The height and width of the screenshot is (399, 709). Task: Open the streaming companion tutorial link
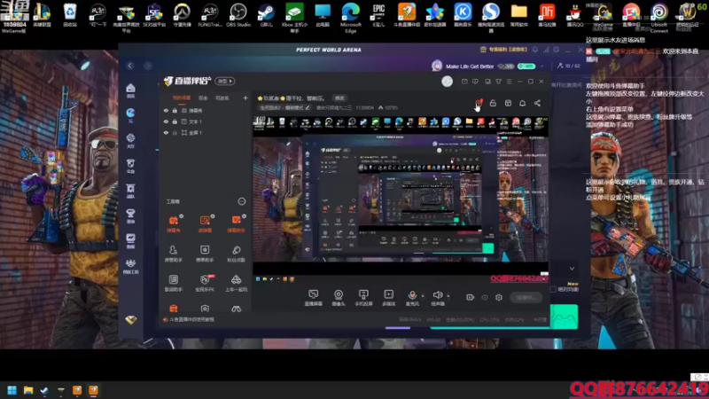pos(191,319)
